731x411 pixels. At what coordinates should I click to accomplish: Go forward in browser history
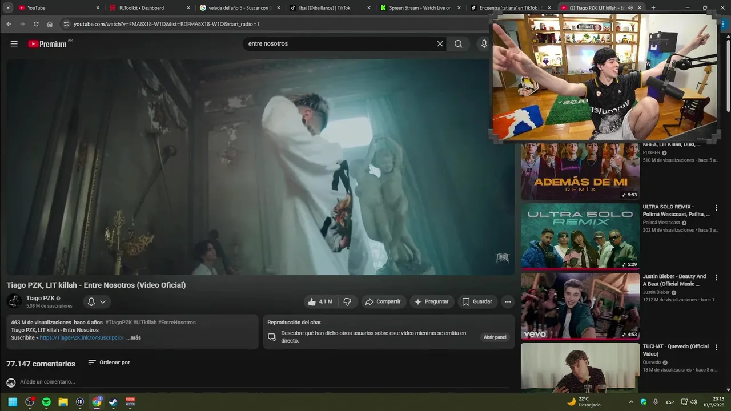coord(22,24)
